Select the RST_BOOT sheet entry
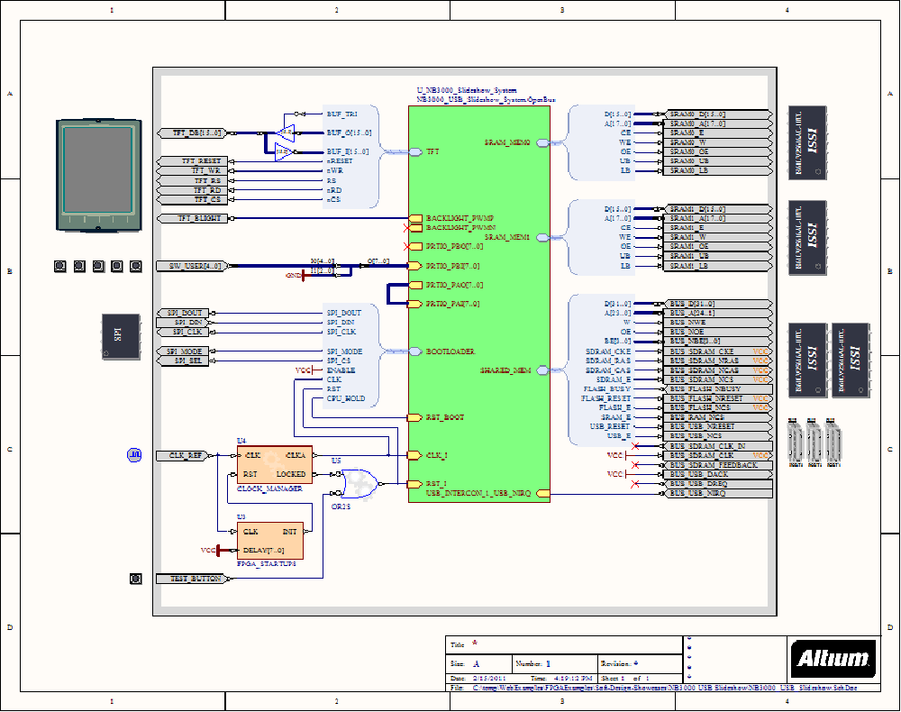Image resolution: width=901 pixels, height=712 pixels. point(415,417)
